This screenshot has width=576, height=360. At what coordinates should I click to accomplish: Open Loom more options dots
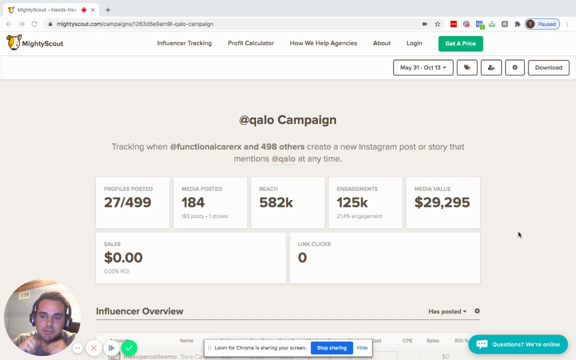77,347
